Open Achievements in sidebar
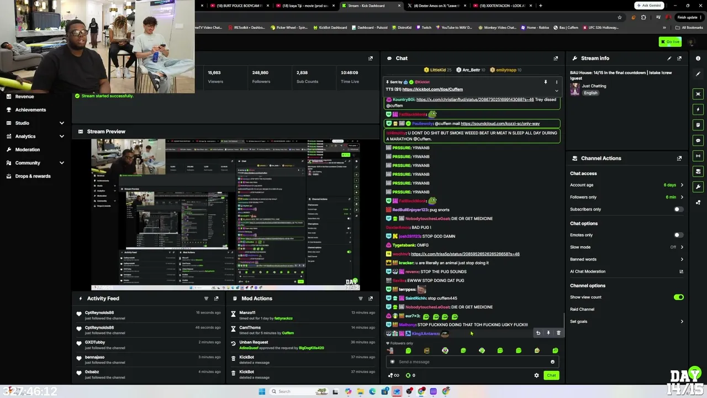 coord(30,110)
